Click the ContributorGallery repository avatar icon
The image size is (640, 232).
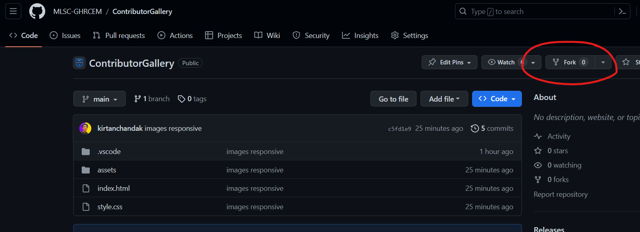79,63
